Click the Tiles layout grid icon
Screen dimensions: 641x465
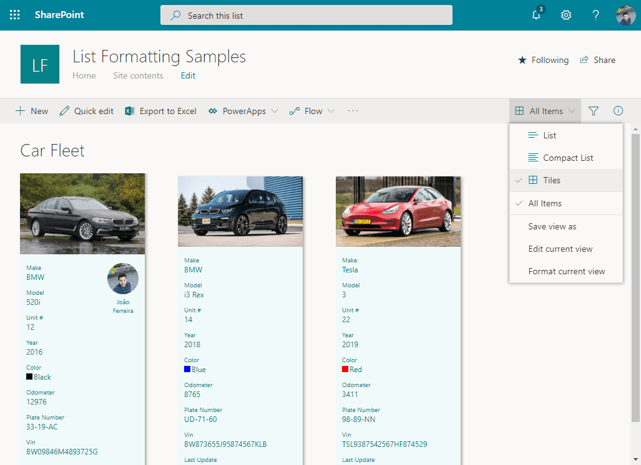533,180
